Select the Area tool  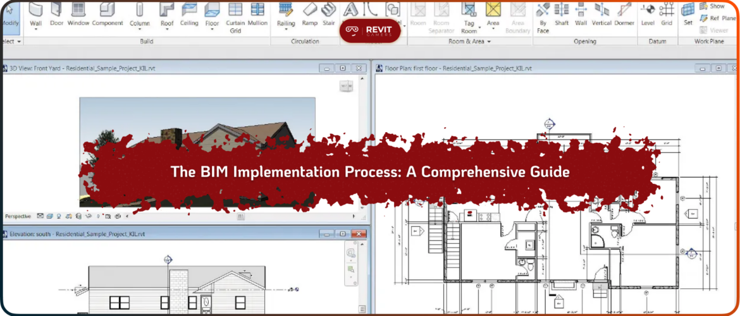(x=493, y=15)
